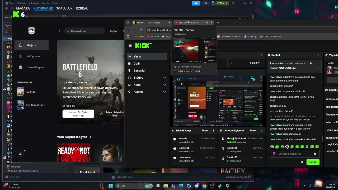Click the Epic Games logo
The height and width of the screenshot is (190, 338).
pos(32,31)
